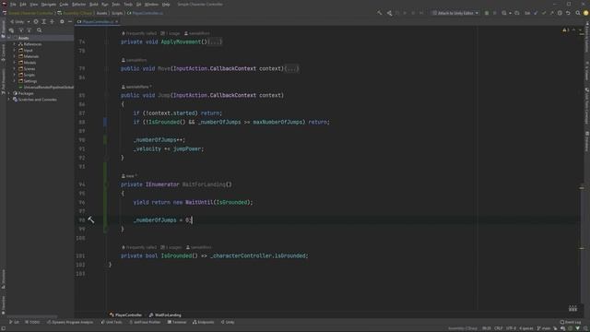Click the Explorer panel settings gear icon
This screenshot has width=590, height=332.
pyautogui.click(x=62, y=22)
